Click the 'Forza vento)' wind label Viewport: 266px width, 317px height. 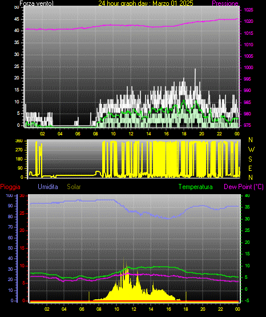[x=37, y=3]
